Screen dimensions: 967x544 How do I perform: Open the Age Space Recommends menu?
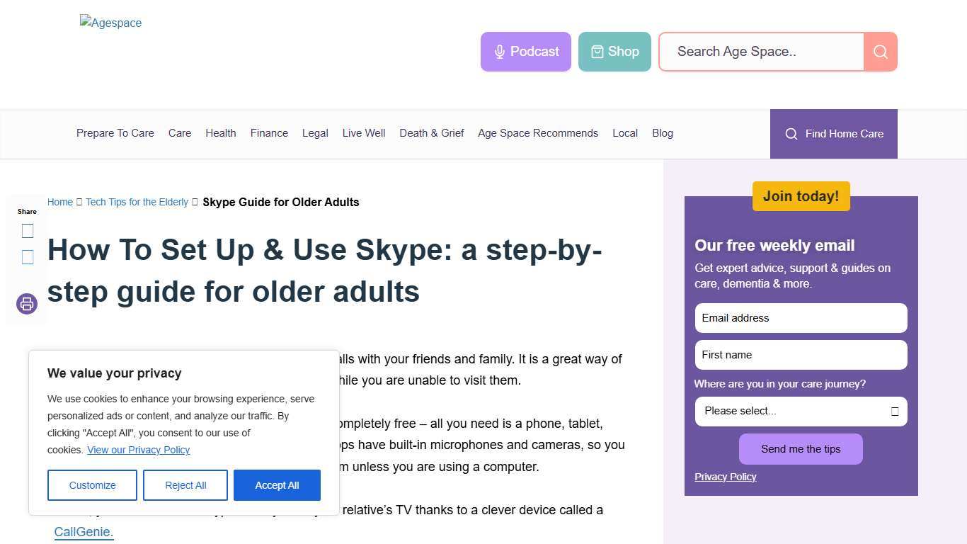[x=538, y=133]
